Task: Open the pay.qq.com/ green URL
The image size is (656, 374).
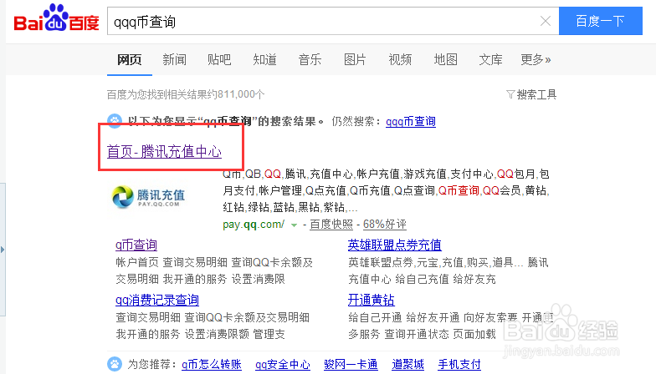Action: [254, 225]
